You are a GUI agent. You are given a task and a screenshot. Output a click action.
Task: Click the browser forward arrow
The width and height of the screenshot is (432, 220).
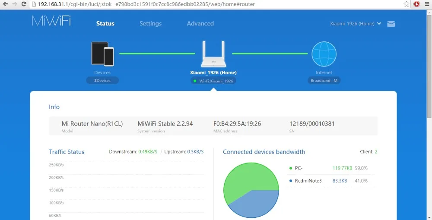tap(15, 4)
